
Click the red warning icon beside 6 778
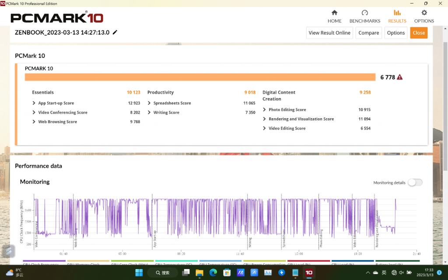[400, 77]
